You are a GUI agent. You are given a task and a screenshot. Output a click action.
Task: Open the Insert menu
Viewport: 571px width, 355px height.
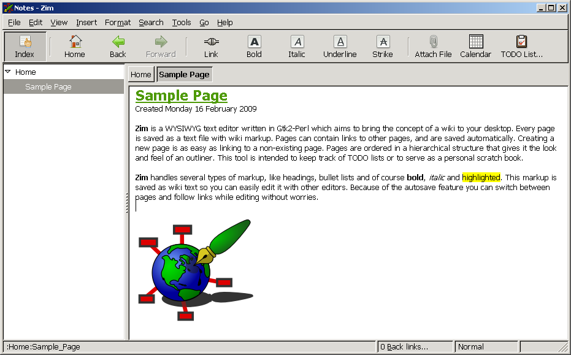pos(86,23)
